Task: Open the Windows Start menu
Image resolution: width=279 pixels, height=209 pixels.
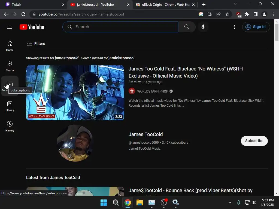Action: pyautogui.click(x=104, y=202)
